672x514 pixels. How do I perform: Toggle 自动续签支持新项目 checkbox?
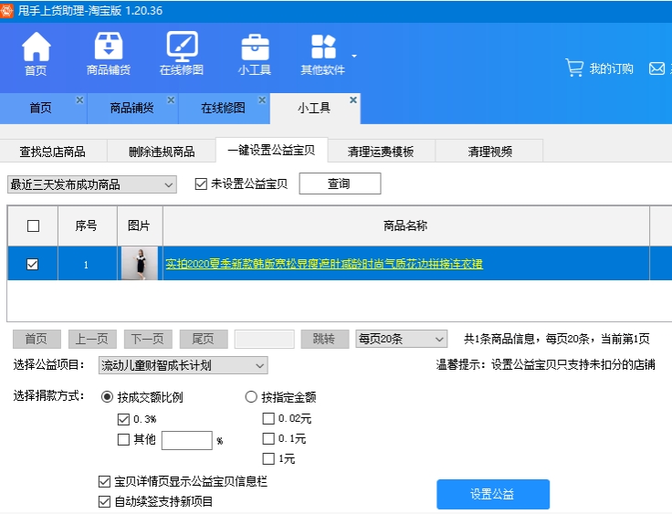pos(105,501)
